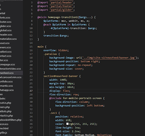Click the 'background-position: bottom right;' line

[75, 61]
